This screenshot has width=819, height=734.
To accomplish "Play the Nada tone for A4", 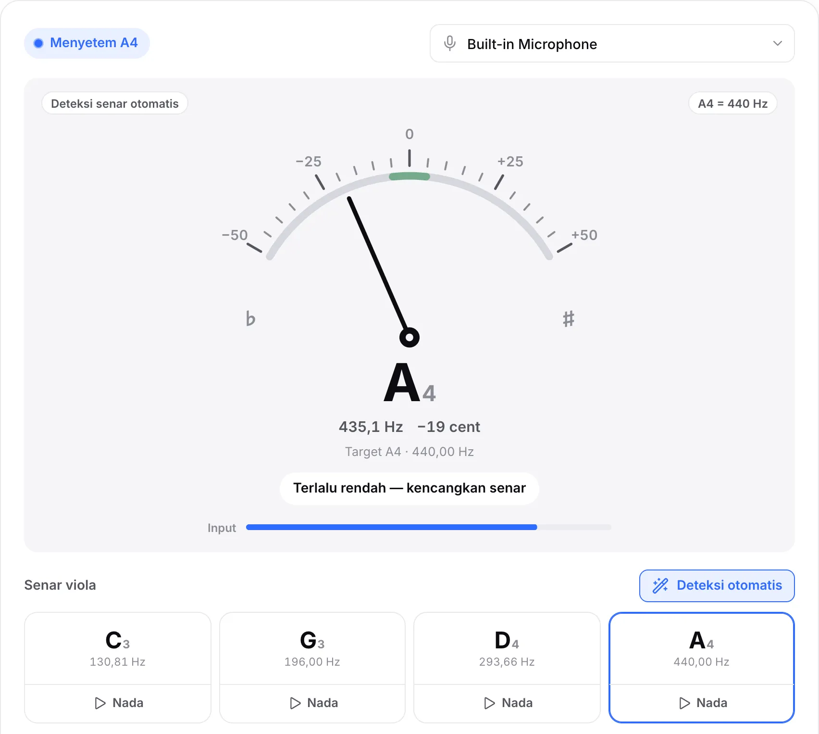I will click(702, 703).
